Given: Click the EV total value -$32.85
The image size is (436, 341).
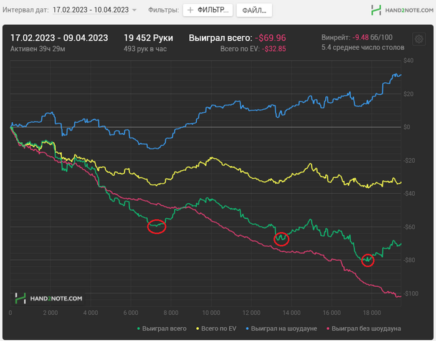Looking at the screenshot, I should pos(274,49).
